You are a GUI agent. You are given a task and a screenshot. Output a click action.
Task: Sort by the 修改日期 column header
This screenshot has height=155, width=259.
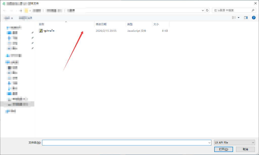101,24
